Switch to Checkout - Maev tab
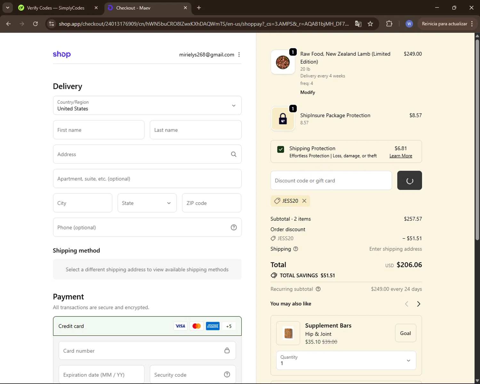Screen dimensions: 480x384 (x=148, y=8)
